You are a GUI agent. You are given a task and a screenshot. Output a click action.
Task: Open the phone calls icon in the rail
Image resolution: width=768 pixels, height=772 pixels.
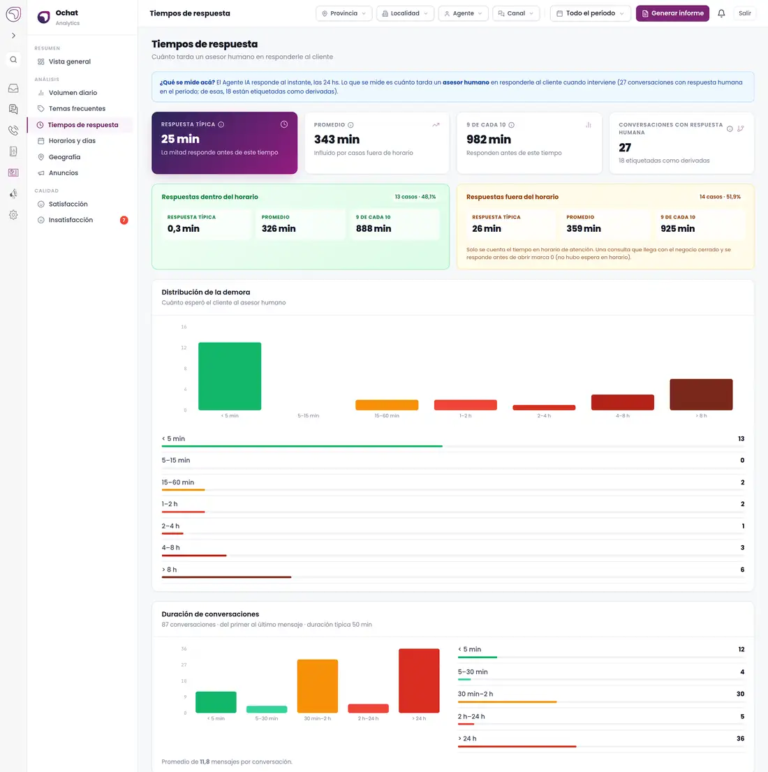tap(13, 131)
